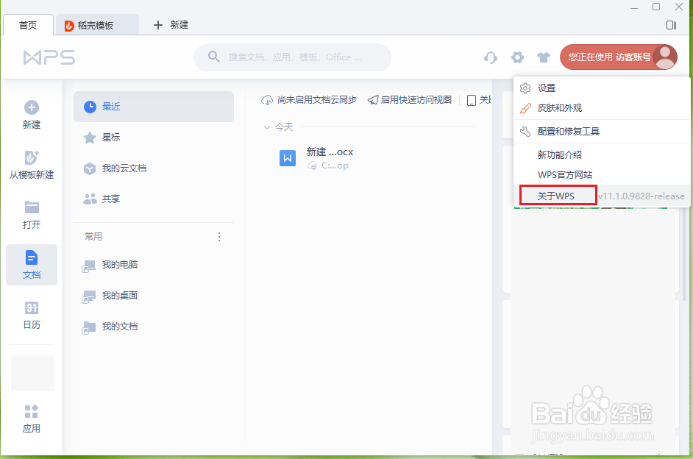The width and height of the screenshot is (693, 459).
Task: Create a new document with the 新建 sidebar icon
Action: pyautogui.click(x=31, y=114)
